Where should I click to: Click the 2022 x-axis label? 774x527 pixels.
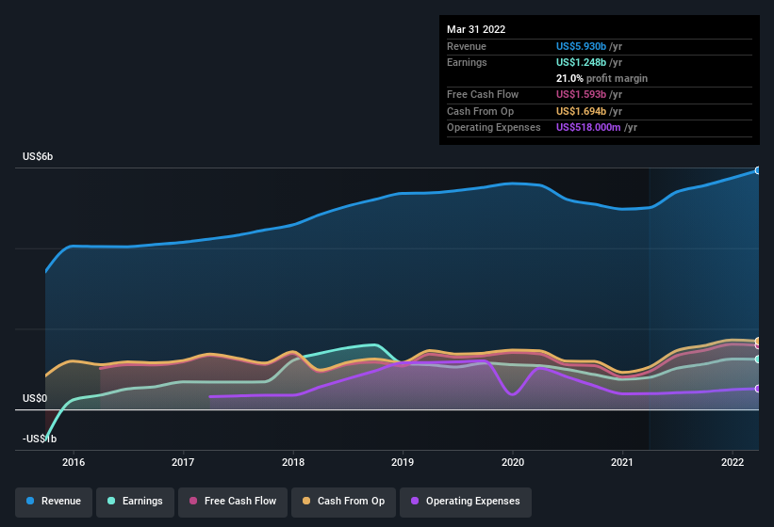(x=733, y=462)
